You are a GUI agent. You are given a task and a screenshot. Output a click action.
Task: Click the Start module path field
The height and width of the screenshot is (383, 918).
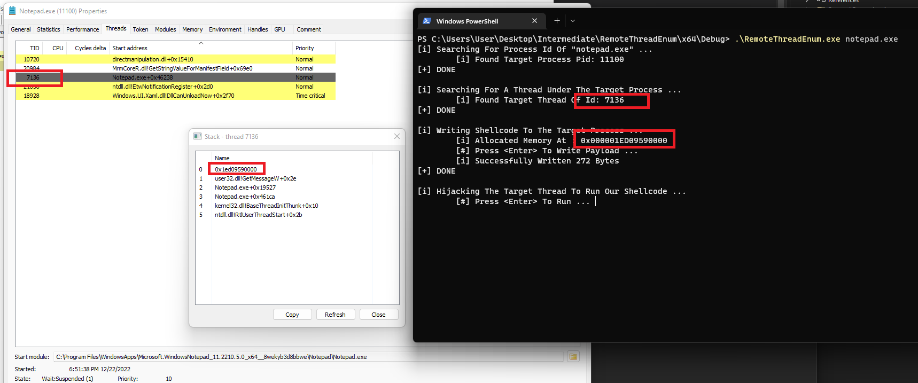coord(309,357)
